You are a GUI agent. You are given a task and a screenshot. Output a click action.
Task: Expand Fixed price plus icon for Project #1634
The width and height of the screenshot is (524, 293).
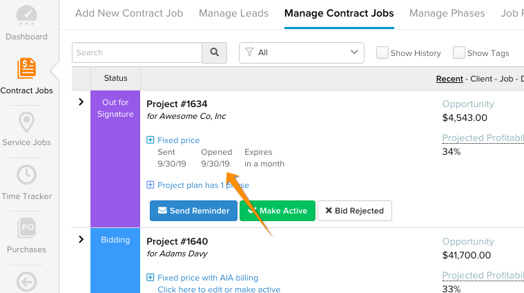[151, 140]
